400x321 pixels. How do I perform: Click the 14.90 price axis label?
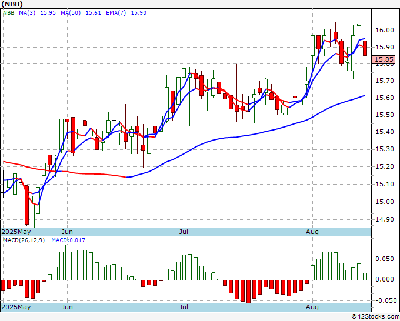(x=385, y=219)
